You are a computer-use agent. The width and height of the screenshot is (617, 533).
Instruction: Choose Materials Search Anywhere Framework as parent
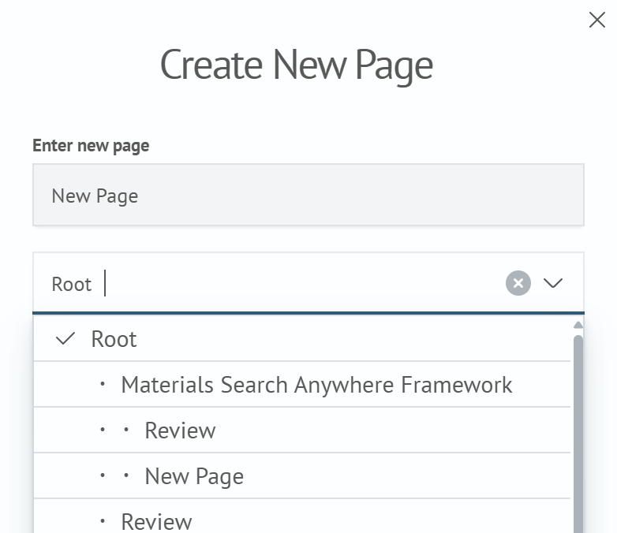[302, 384]
